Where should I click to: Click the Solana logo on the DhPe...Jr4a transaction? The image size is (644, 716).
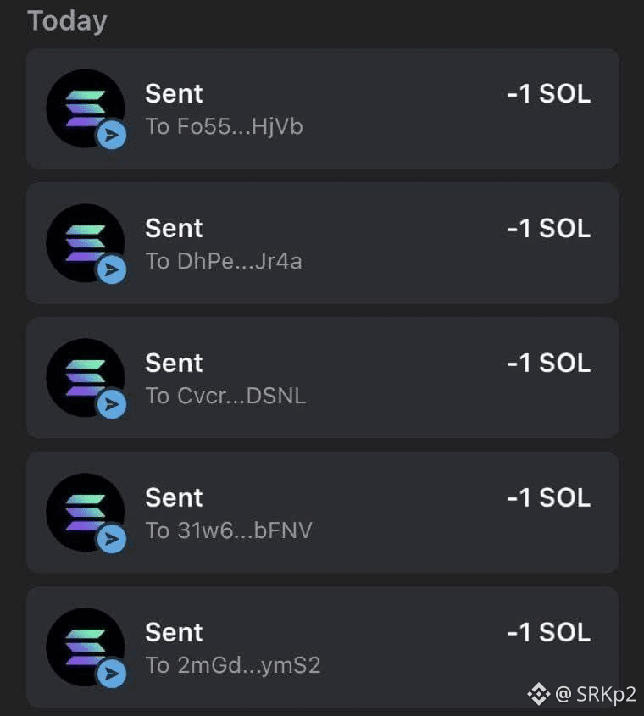tap(86, 243)
